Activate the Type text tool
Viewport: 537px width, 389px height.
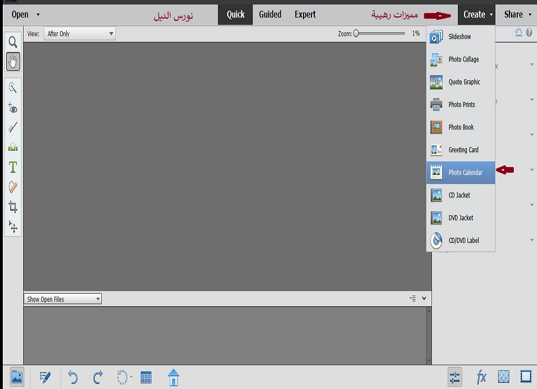12,168
